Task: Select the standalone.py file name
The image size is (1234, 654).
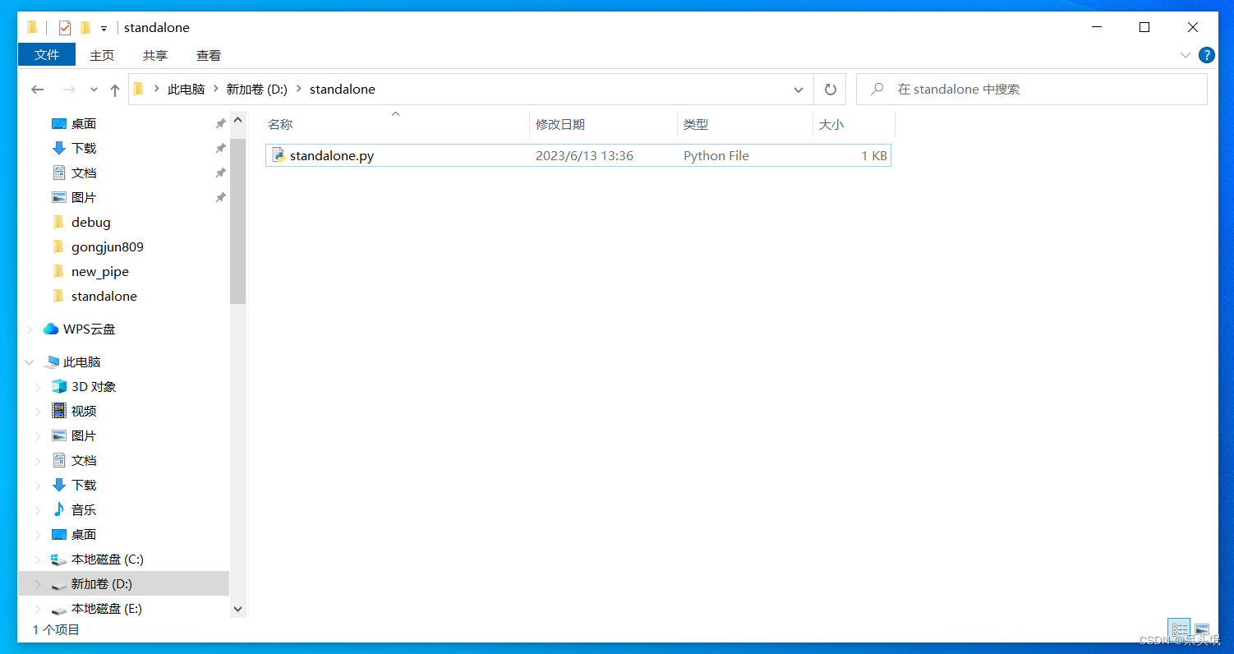Action: tap(332, 155)
